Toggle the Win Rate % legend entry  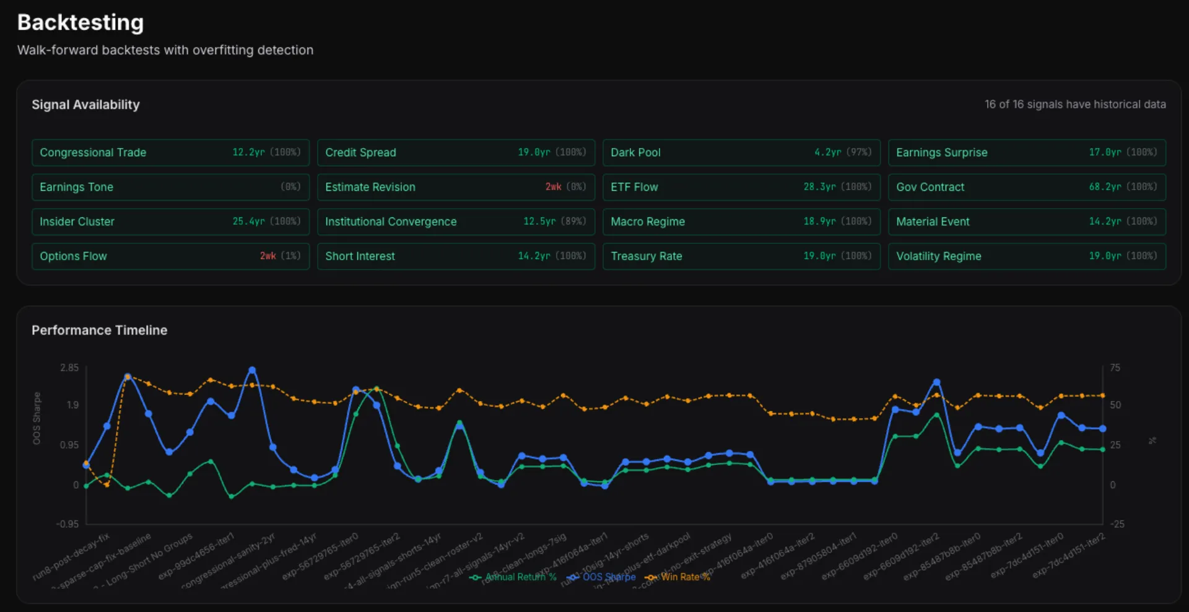click(x=686, y=577)
